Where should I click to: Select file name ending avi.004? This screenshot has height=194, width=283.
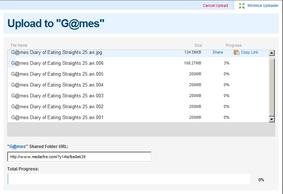coord(58,85)
